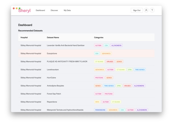Select Sibley Memorial Hospital in Risperidone row
Screen dimensions: 173x123
pyautogui.click(x=31, y=102)
